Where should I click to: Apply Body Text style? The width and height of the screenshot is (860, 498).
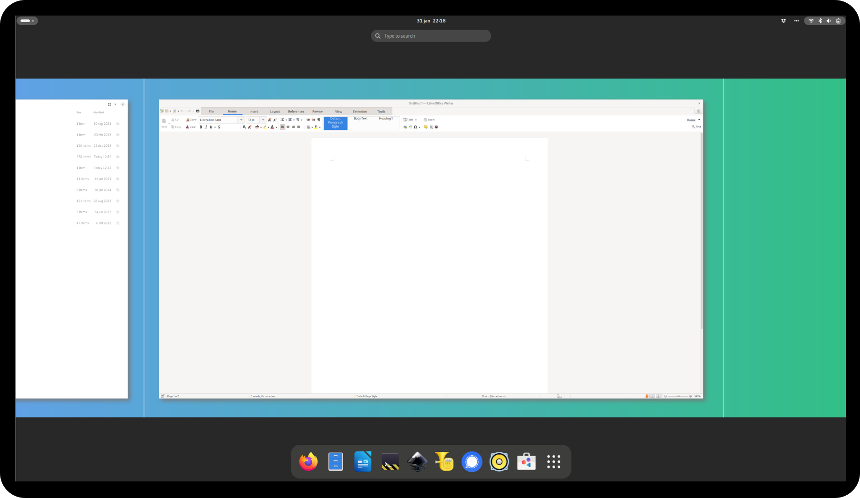(360, 119)
